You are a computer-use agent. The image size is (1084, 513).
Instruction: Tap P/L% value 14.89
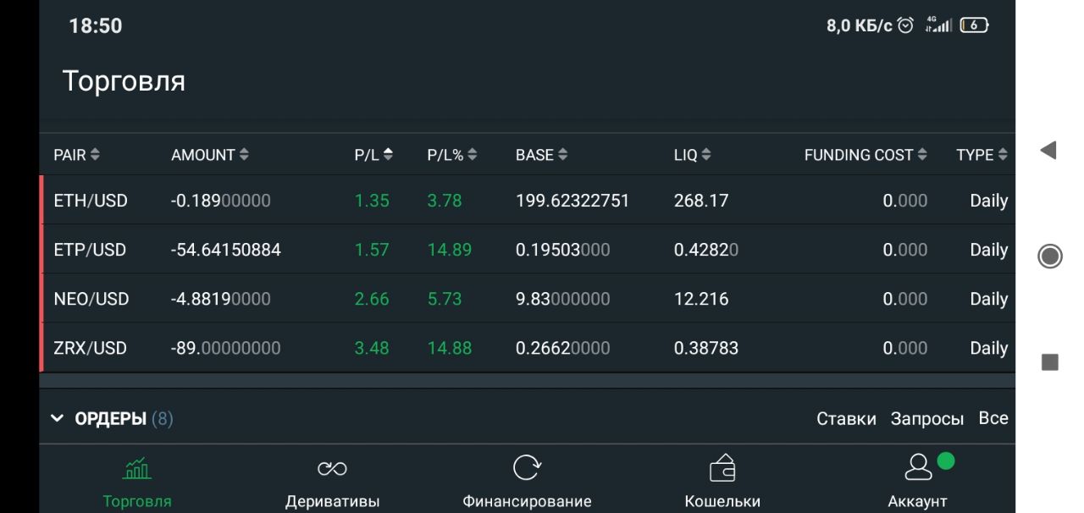[x=450, y=250]
